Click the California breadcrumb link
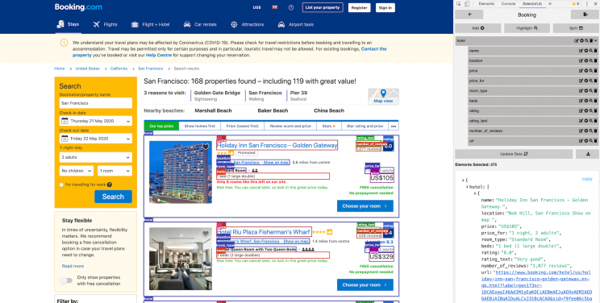 click(119, 68)
